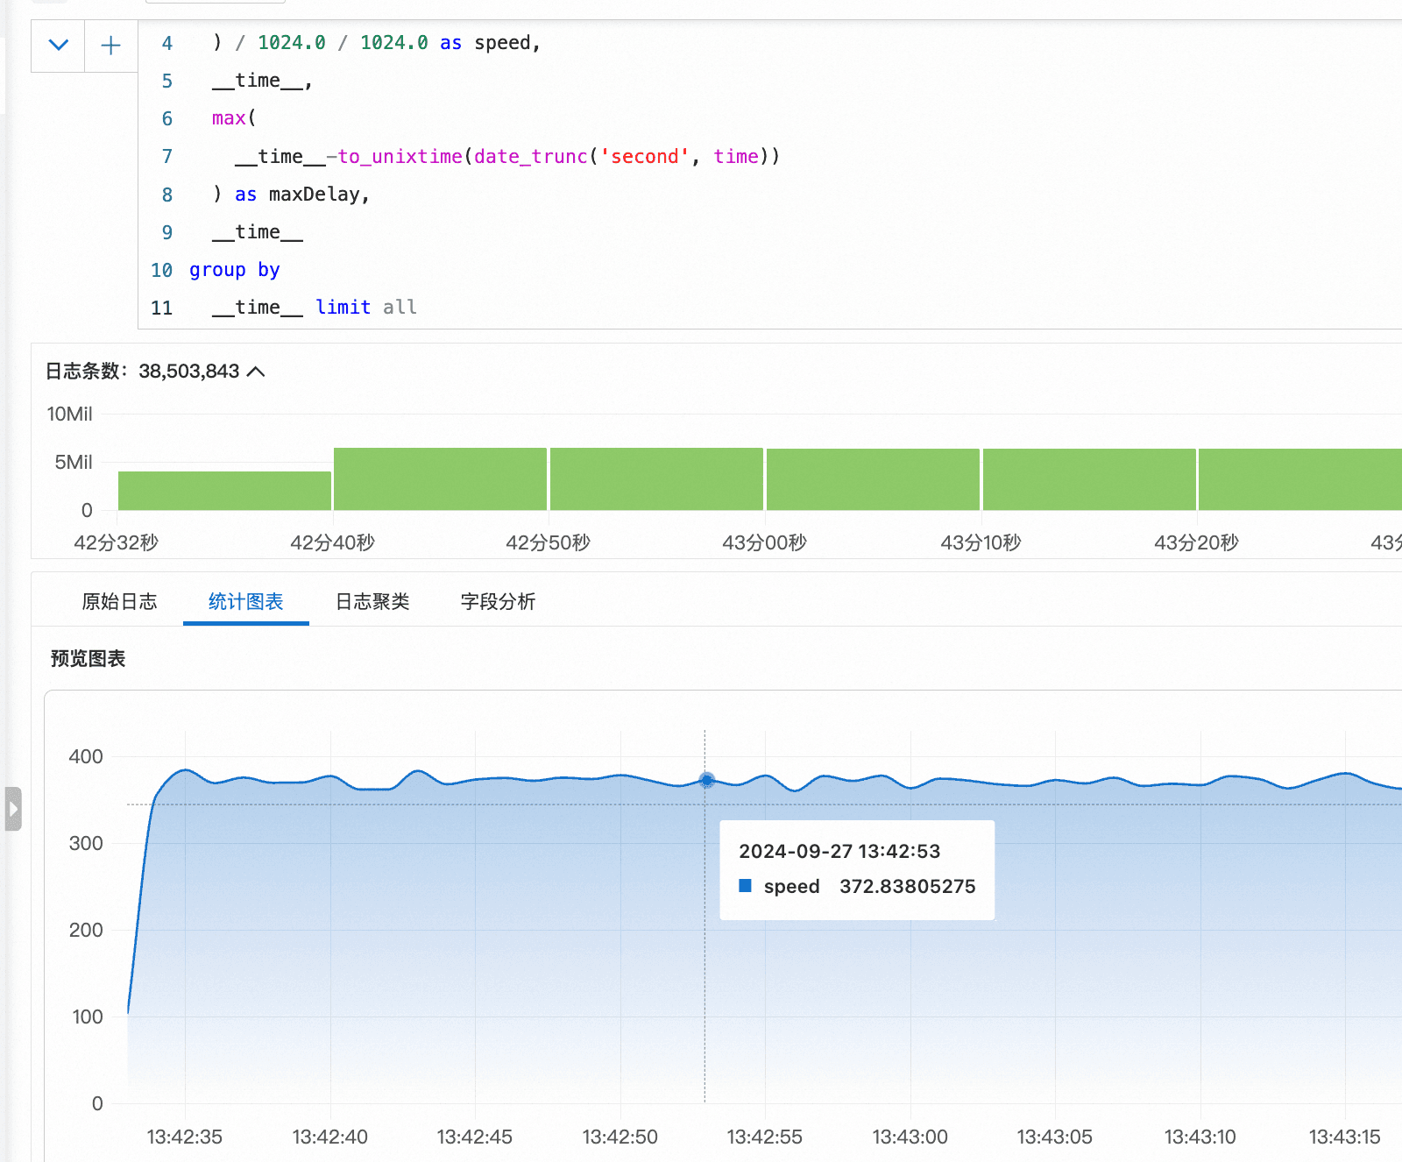1402x1162 pixels.
Task: Pick the histogram bar starting at 43分00秒
Action: pos(873,479)
